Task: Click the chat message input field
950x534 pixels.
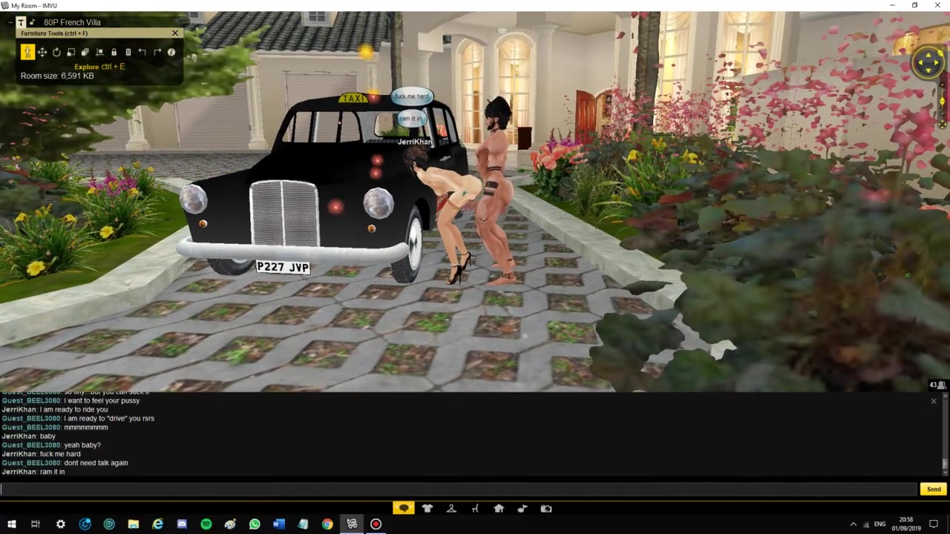Action: point(459,489)
